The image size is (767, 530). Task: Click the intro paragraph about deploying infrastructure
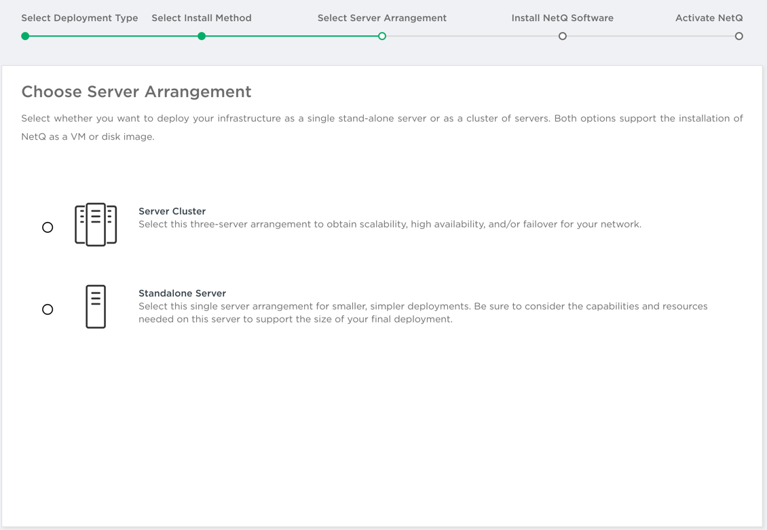tap(381, 128)
